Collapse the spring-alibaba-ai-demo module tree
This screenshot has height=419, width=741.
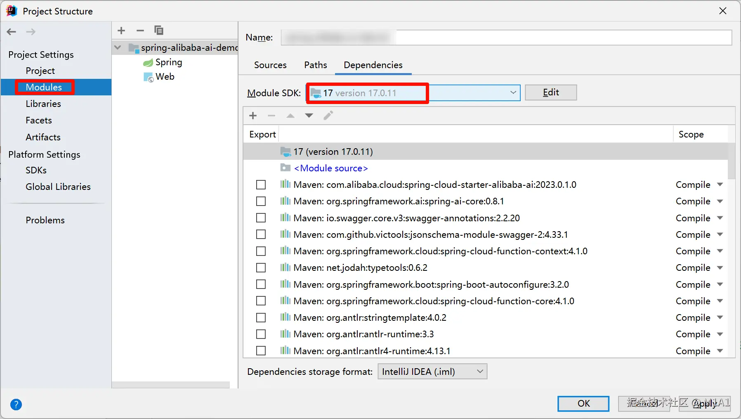pyautogui.click(x=118, y=48)
